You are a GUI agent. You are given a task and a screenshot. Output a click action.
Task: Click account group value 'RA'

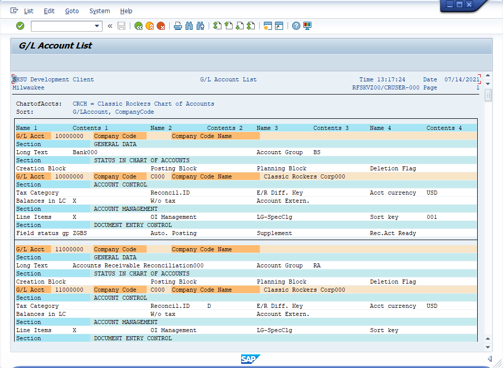(316, 266)
